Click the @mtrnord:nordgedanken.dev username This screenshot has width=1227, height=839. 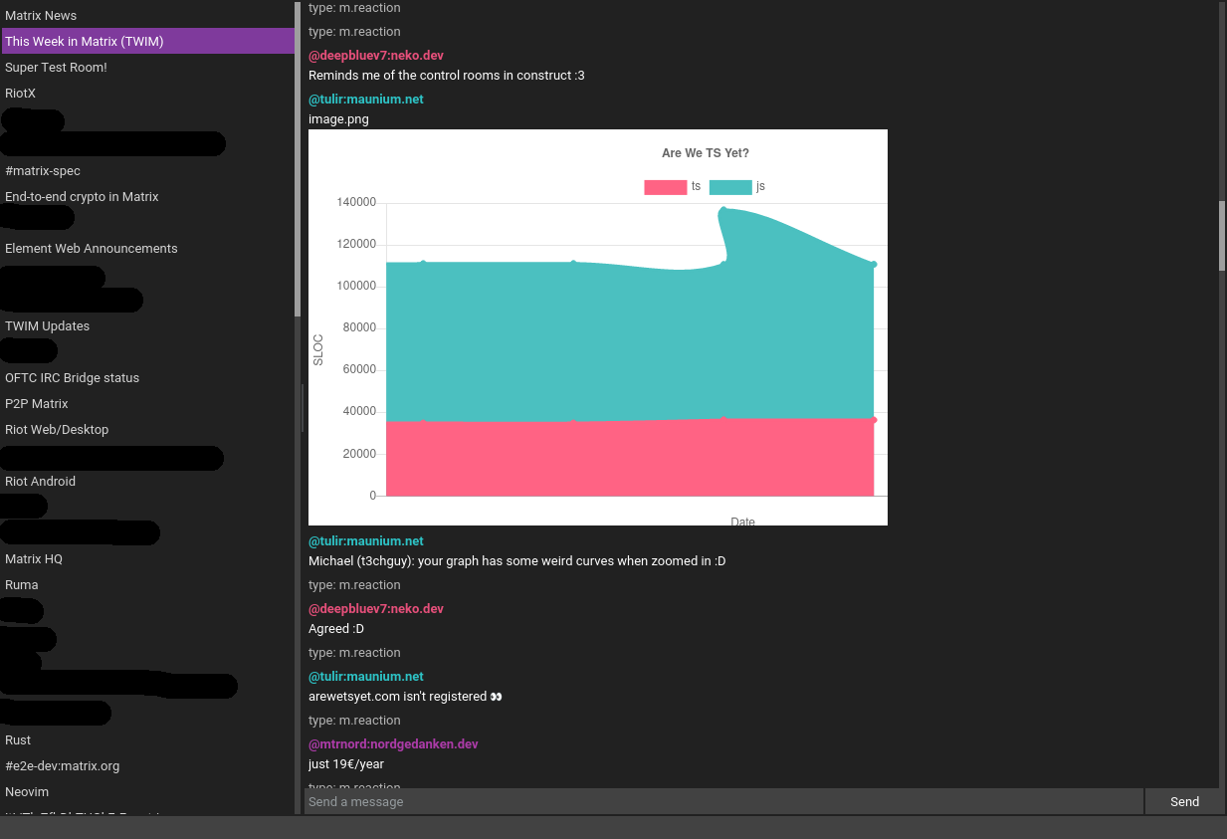(393, 744)
